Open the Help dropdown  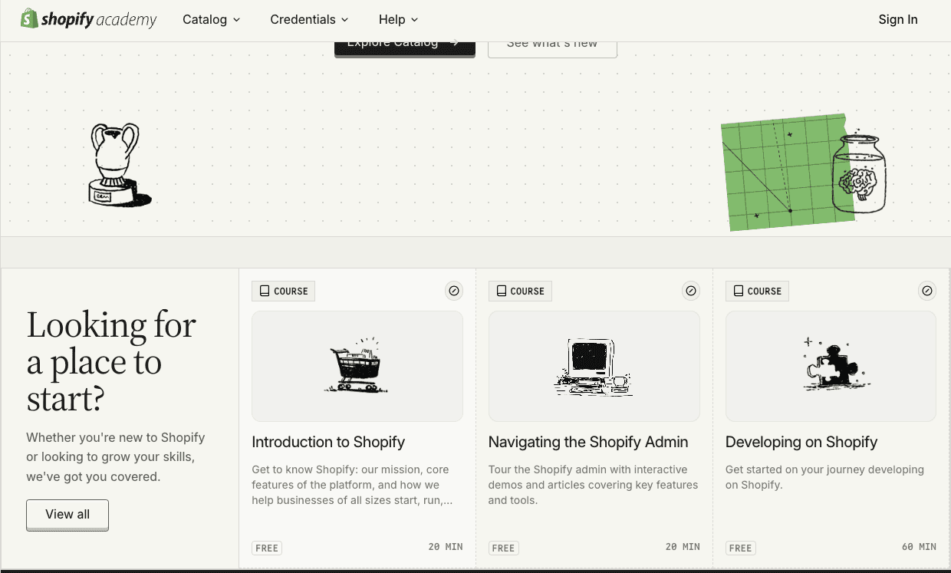[399, 19]
